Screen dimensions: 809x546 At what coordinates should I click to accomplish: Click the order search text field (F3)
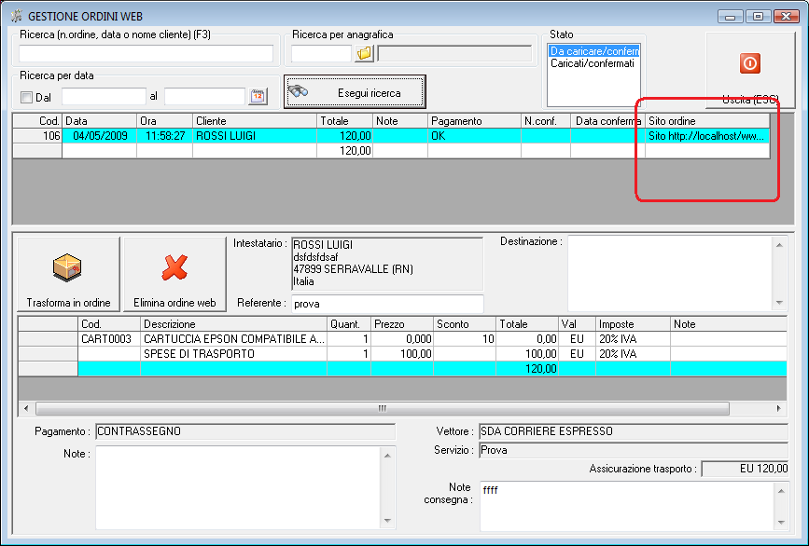[x=146, y=53]
